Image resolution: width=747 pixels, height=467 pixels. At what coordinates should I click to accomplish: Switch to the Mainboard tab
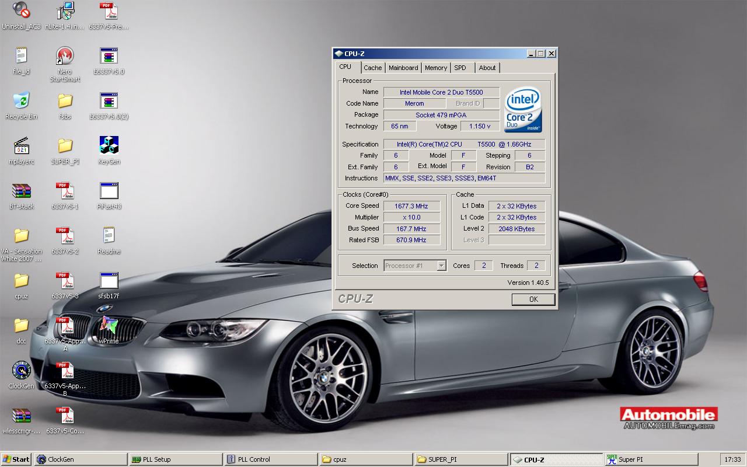[403, 68]
